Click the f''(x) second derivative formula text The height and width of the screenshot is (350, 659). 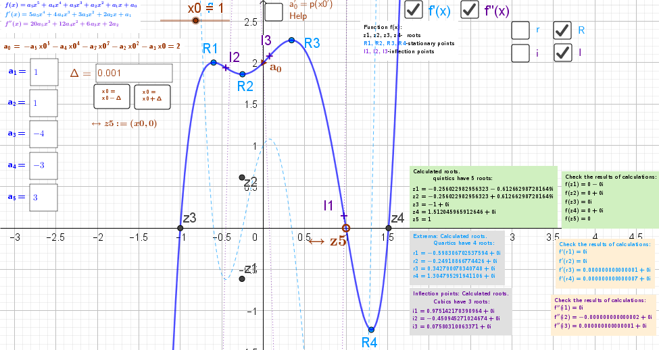click(x=62, y=24)
